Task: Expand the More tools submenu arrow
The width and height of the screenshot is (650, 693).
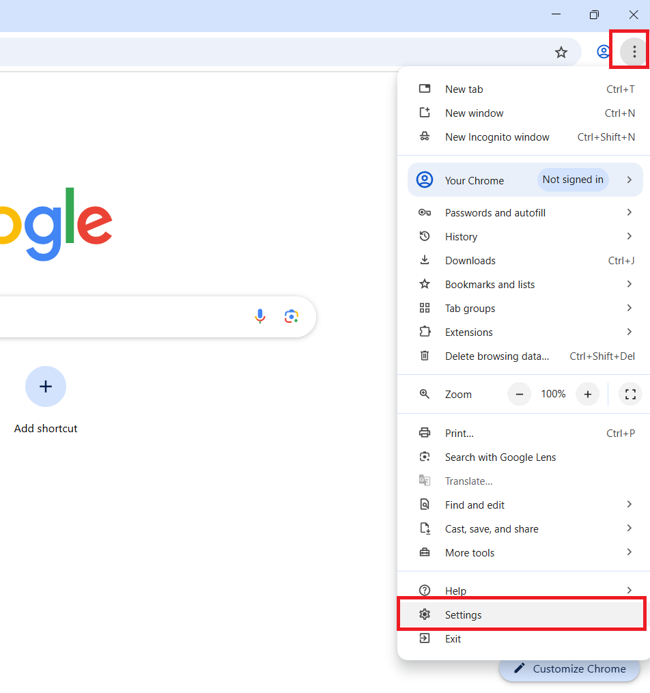Action: click(x=630, y=552)
